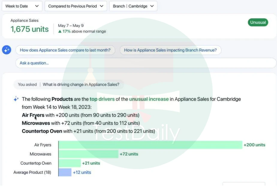Click the Countertop Oven bar

pyautogui.click(x=70, y=163)
